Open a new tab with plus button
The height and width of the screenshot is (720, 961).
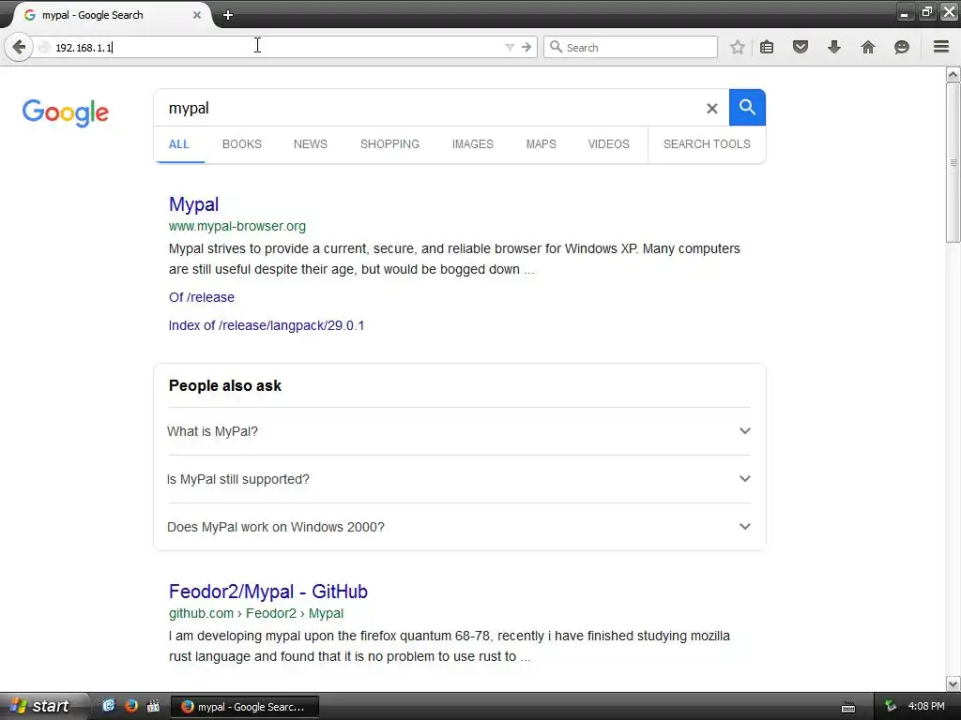(228, 15)
